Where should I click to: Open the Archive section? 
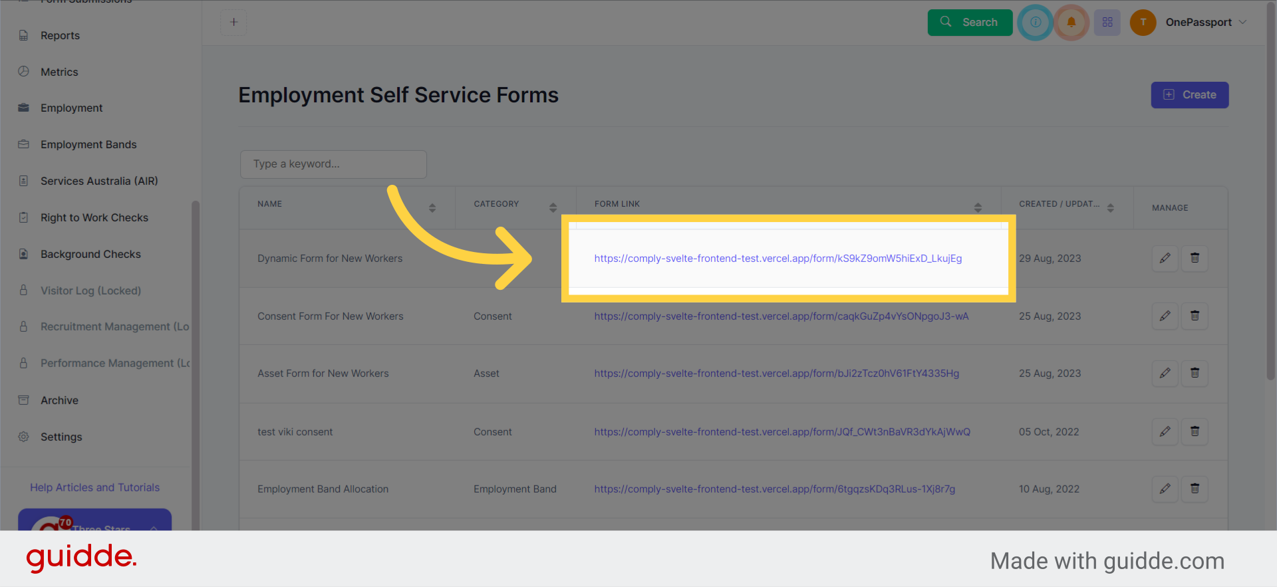point(59,400)
